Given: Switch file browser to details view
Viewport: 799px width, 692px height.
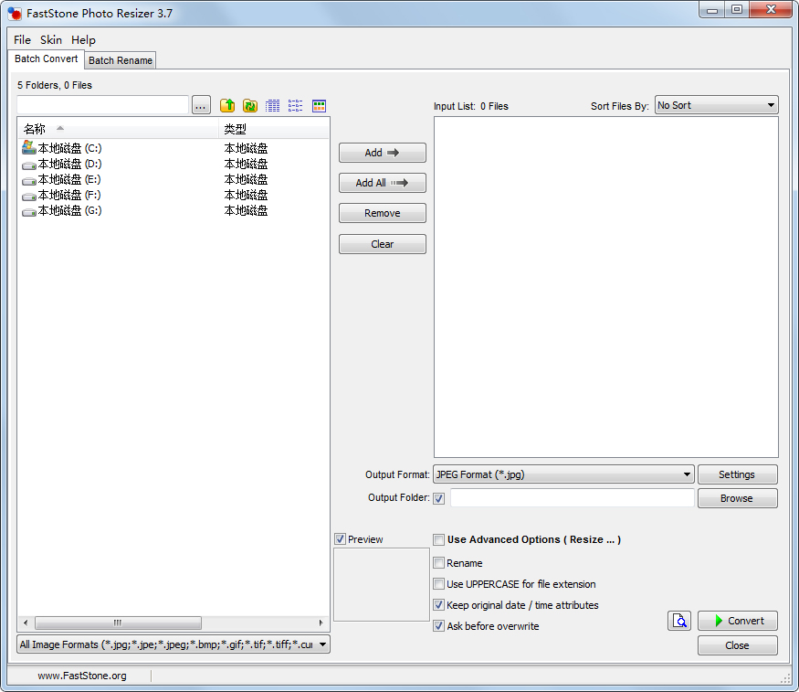Looking at the screenshot, I should click(x=273, y=106).
